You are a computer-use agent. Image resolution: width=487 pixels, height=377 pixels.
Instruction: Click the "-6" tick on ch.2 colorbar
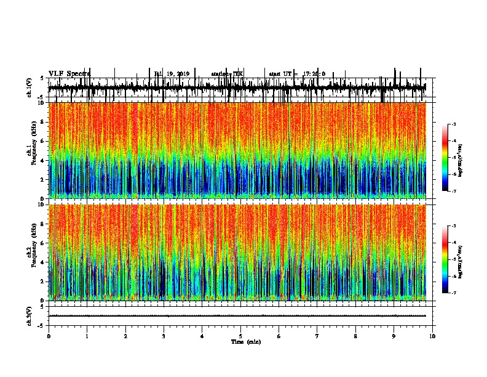(453, 276)
